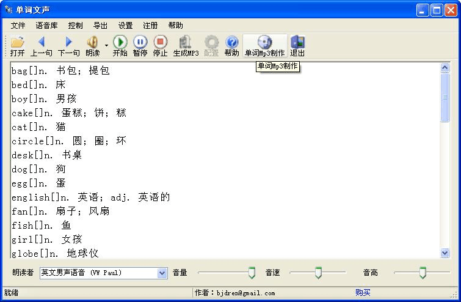Click the line 'cat[]n. 猫'
Screen dimensions: 461x302
point(38,127)
